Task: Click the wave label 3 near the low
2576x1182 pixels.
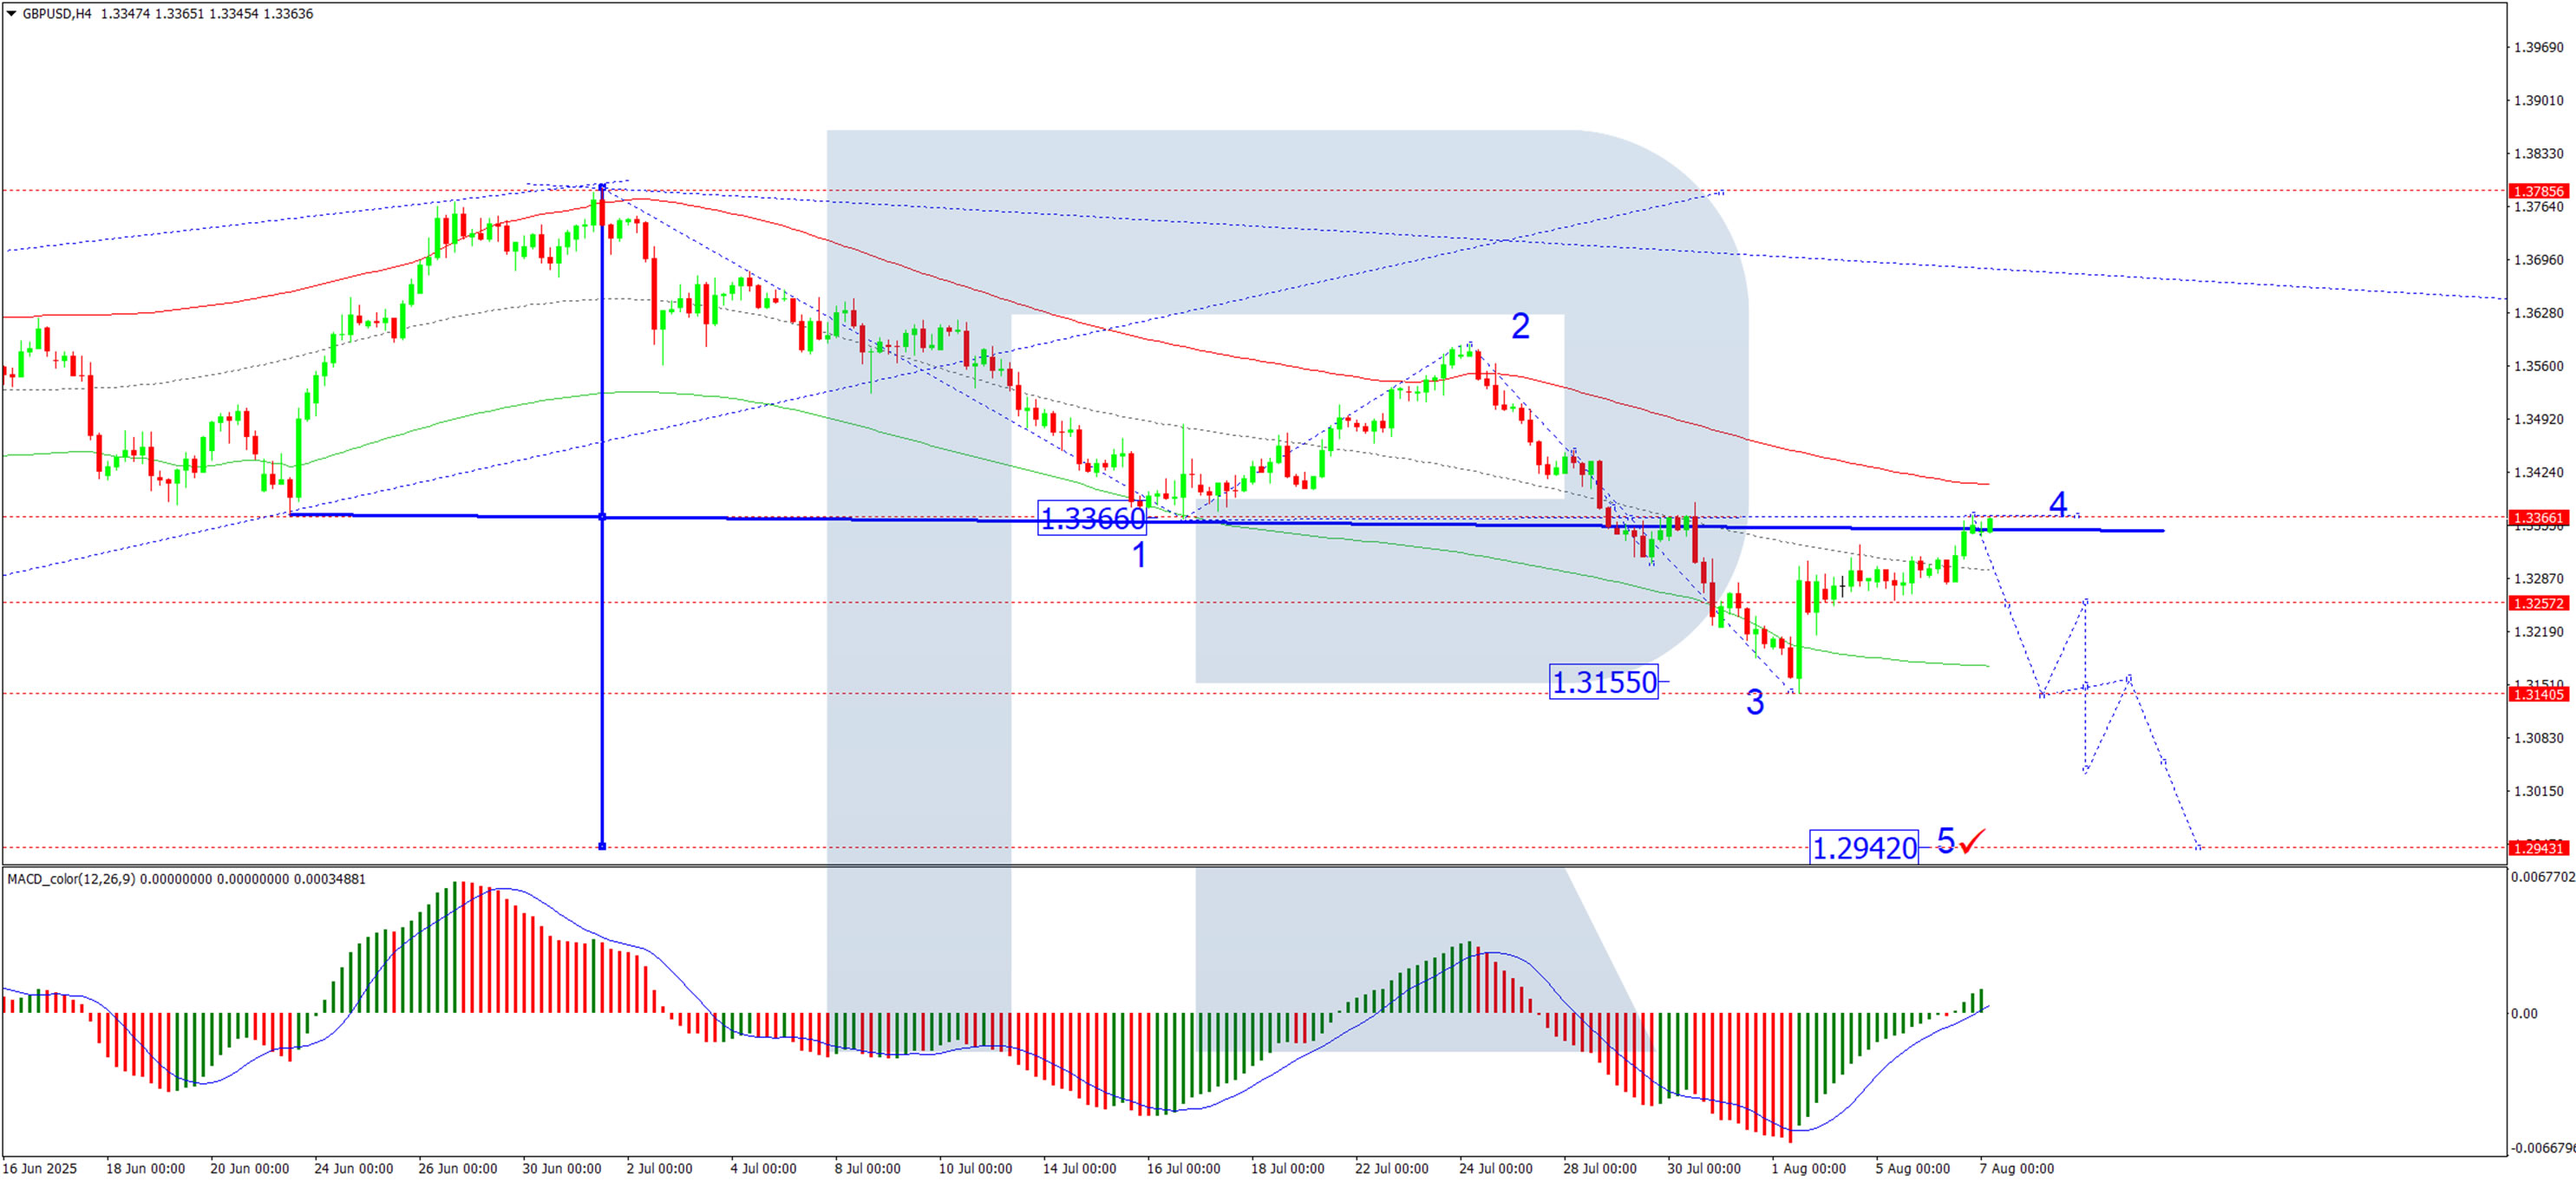Action: coord(1755,702)
